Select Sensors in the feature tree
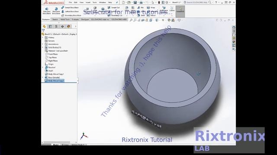Viewport: 277px width, 155px height. click(x=50, y=41)
